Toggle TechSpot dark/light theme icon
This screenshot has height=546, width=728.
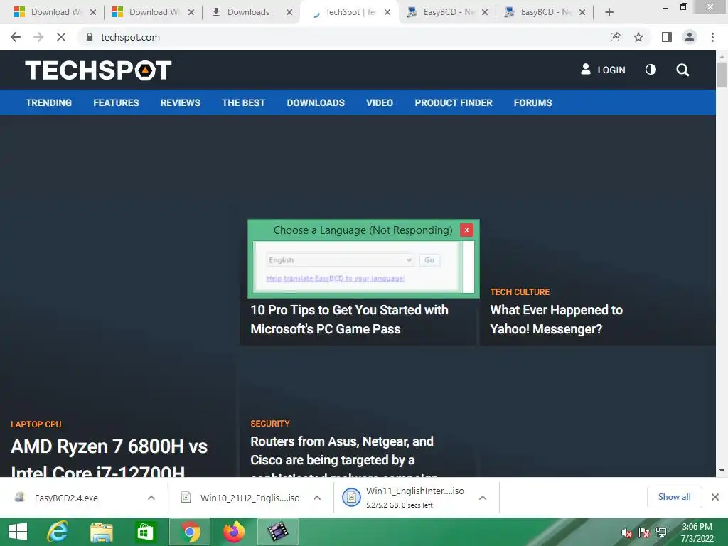pos(651,70)
